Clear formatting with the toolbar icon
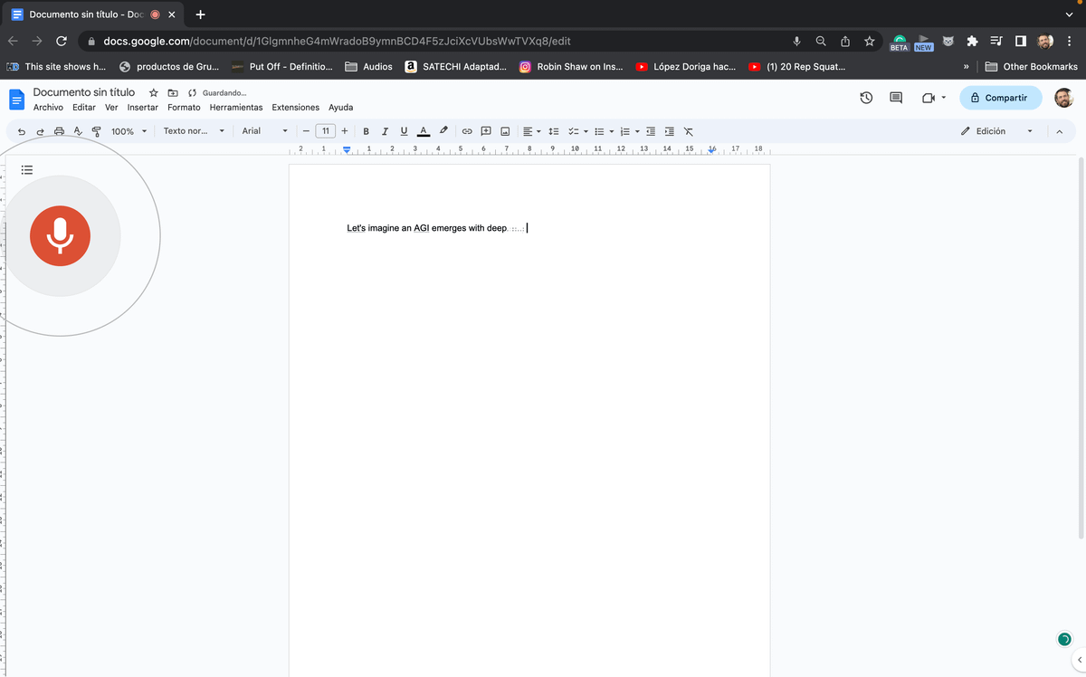 click(689, 131)
